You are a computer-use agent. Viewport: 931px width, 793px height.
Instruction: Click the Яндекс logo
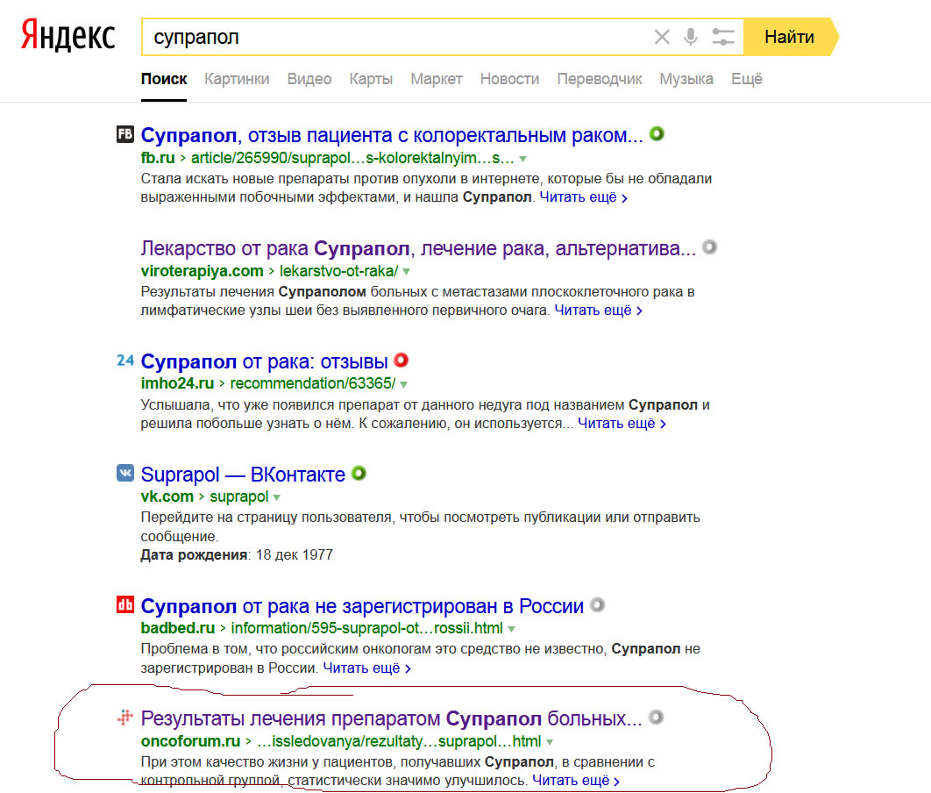68,36
